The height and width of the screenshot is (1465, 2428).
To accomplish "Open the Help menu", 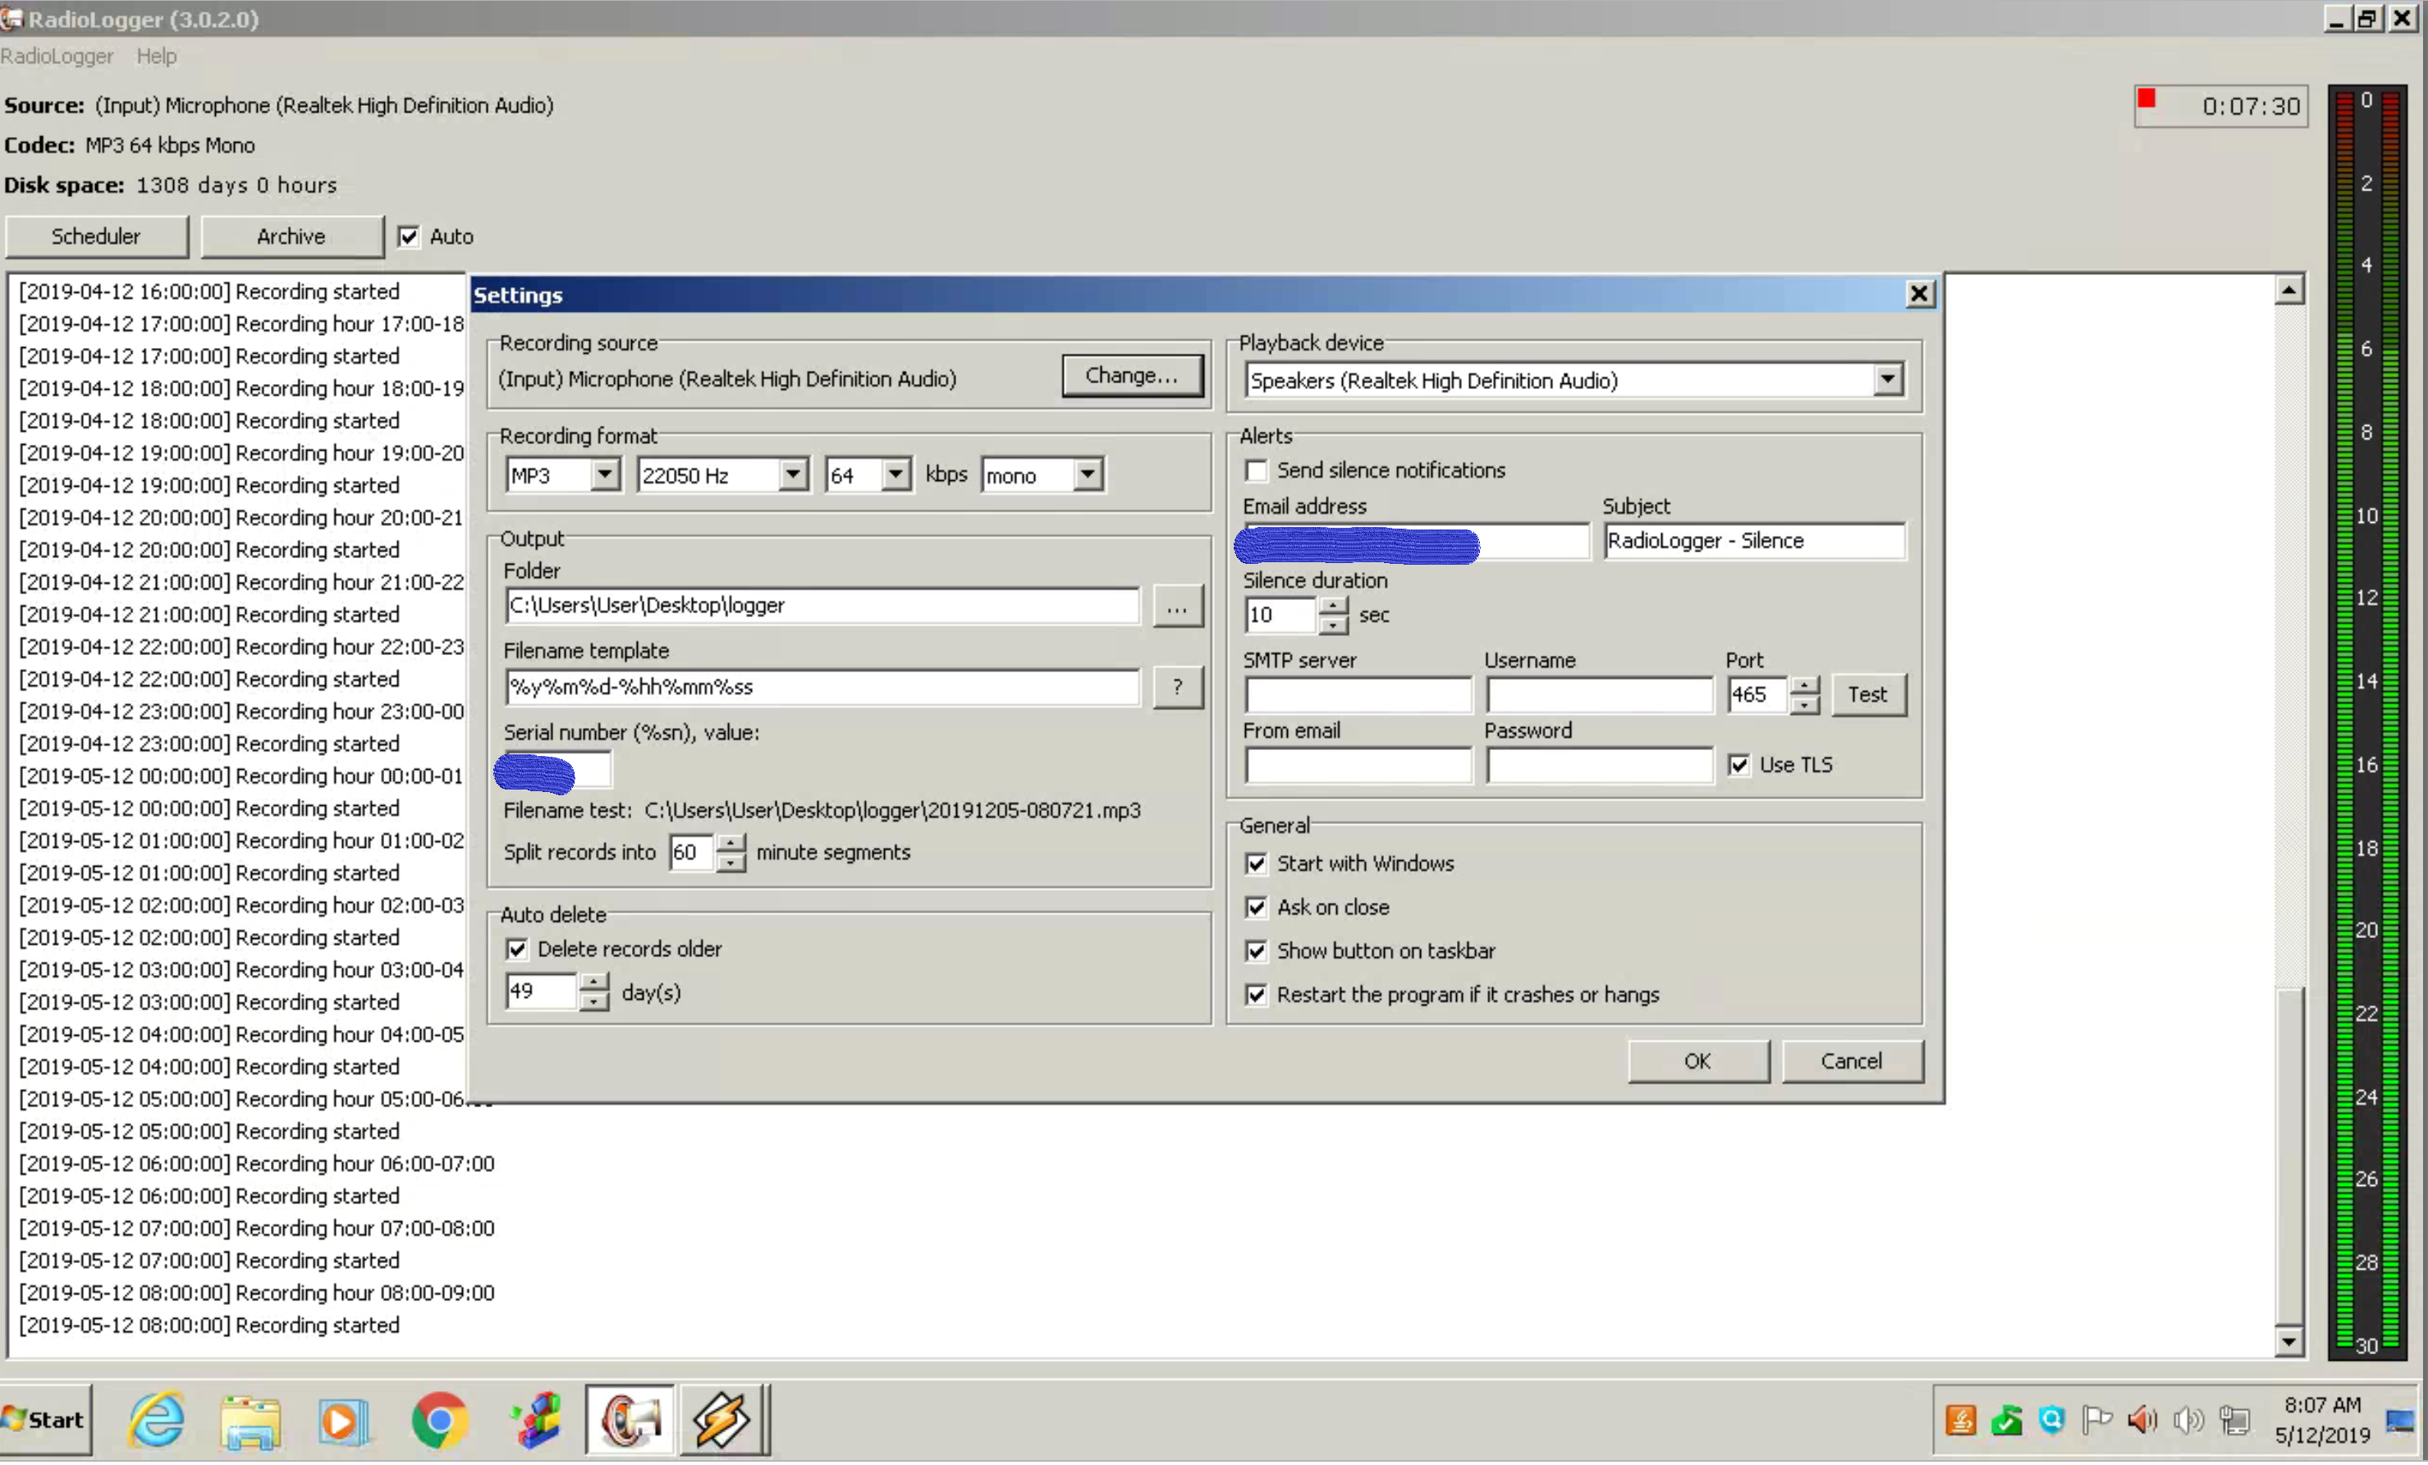I will click(157, 56).
